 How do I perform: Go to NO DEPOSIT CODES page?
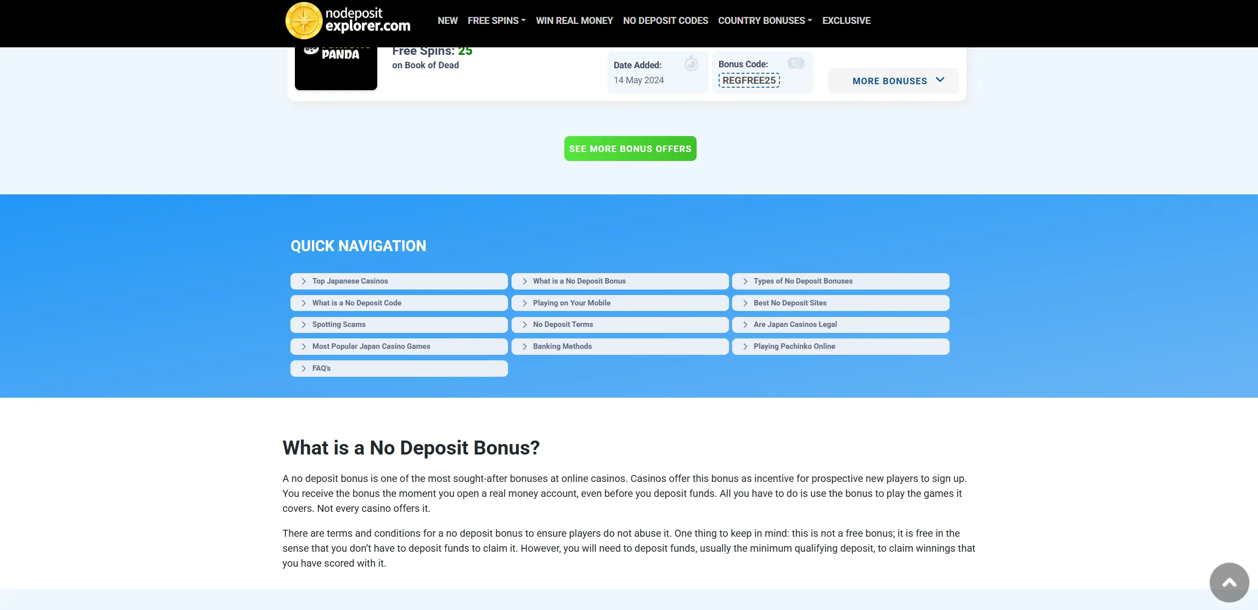pos(666,21)
